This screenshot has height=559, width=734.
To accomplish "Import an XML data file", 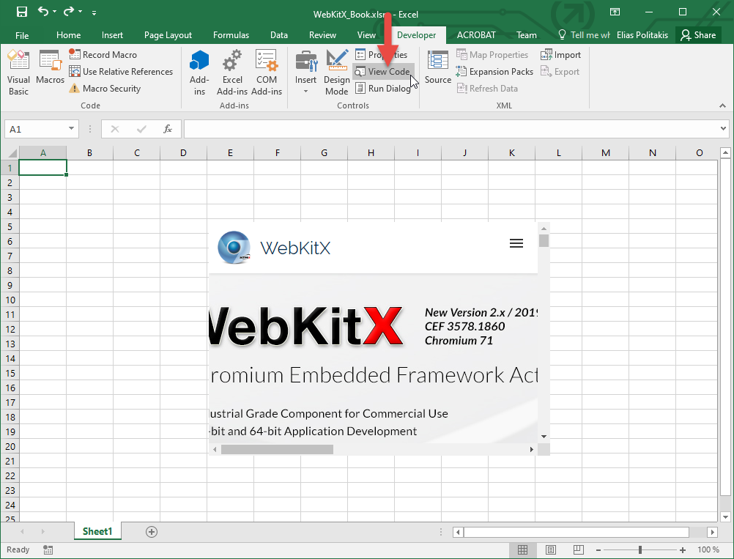I will pos(560,55).
